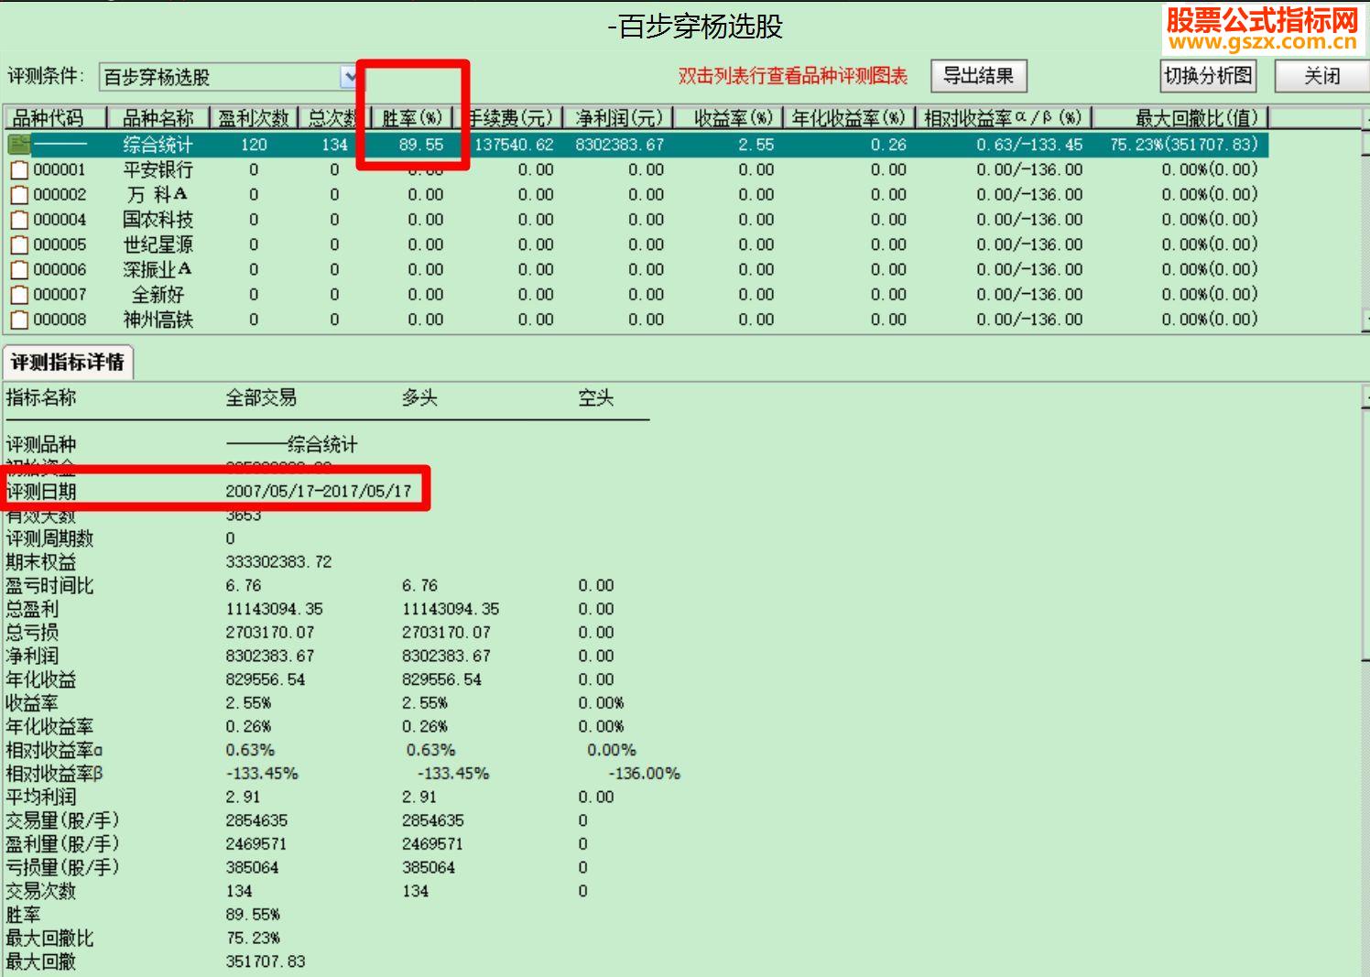
Task: Click the 胜率 value 89.55% in details
Action: coord(253,915)
